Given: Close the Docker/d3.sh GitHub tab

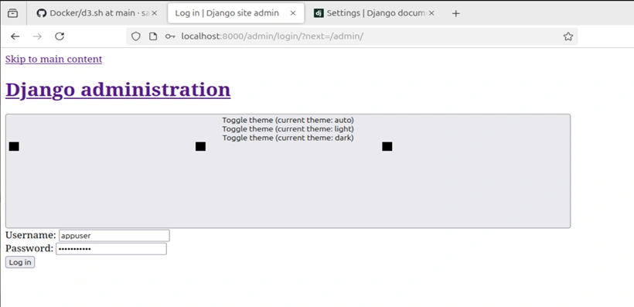Looking at the screenshot, I should (154, 13).
